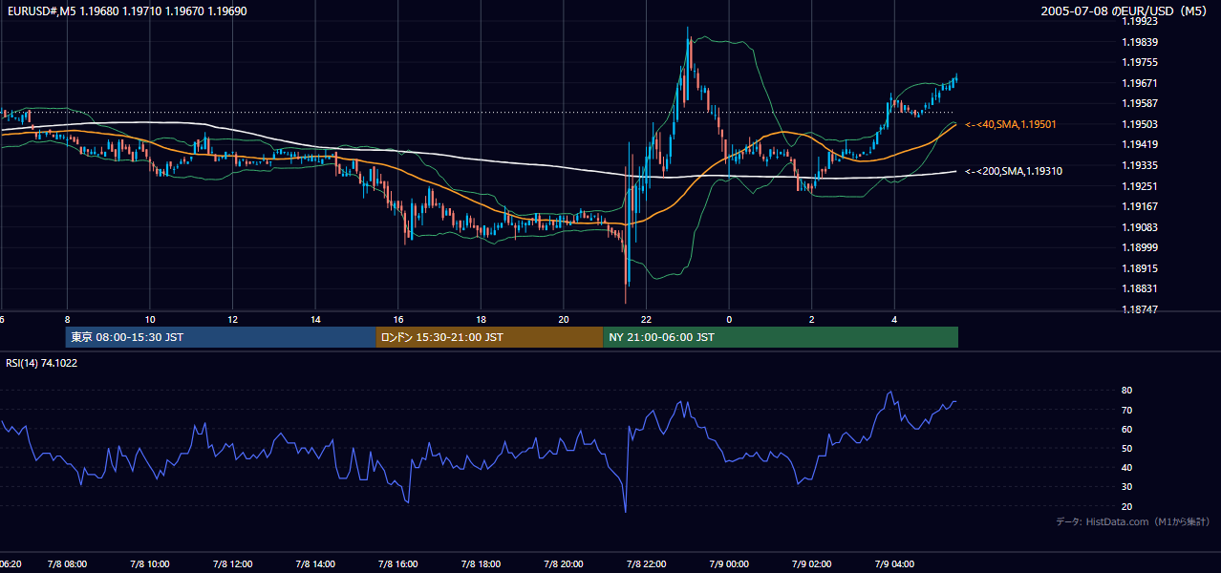The width and height of the screenshot is (1221, 573).
Task: Click price axis value 1.19755
Action: 1140,62
